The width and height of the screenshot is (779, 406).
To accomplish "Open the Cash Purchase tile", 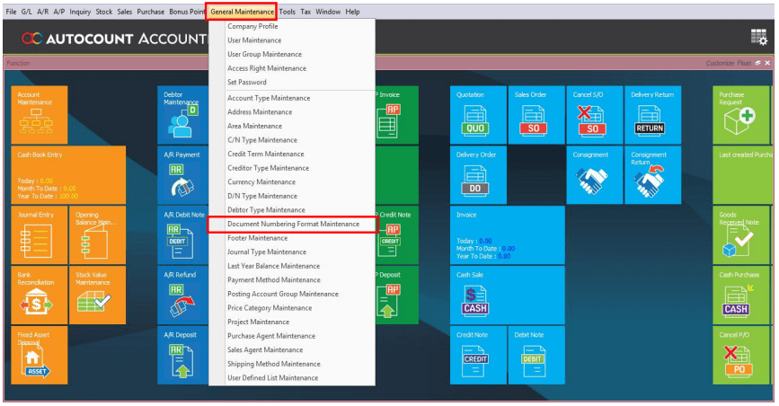I will [x=740, y=296].
